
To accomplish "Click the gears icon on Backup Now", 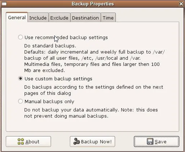I will (x=77, y=141).
